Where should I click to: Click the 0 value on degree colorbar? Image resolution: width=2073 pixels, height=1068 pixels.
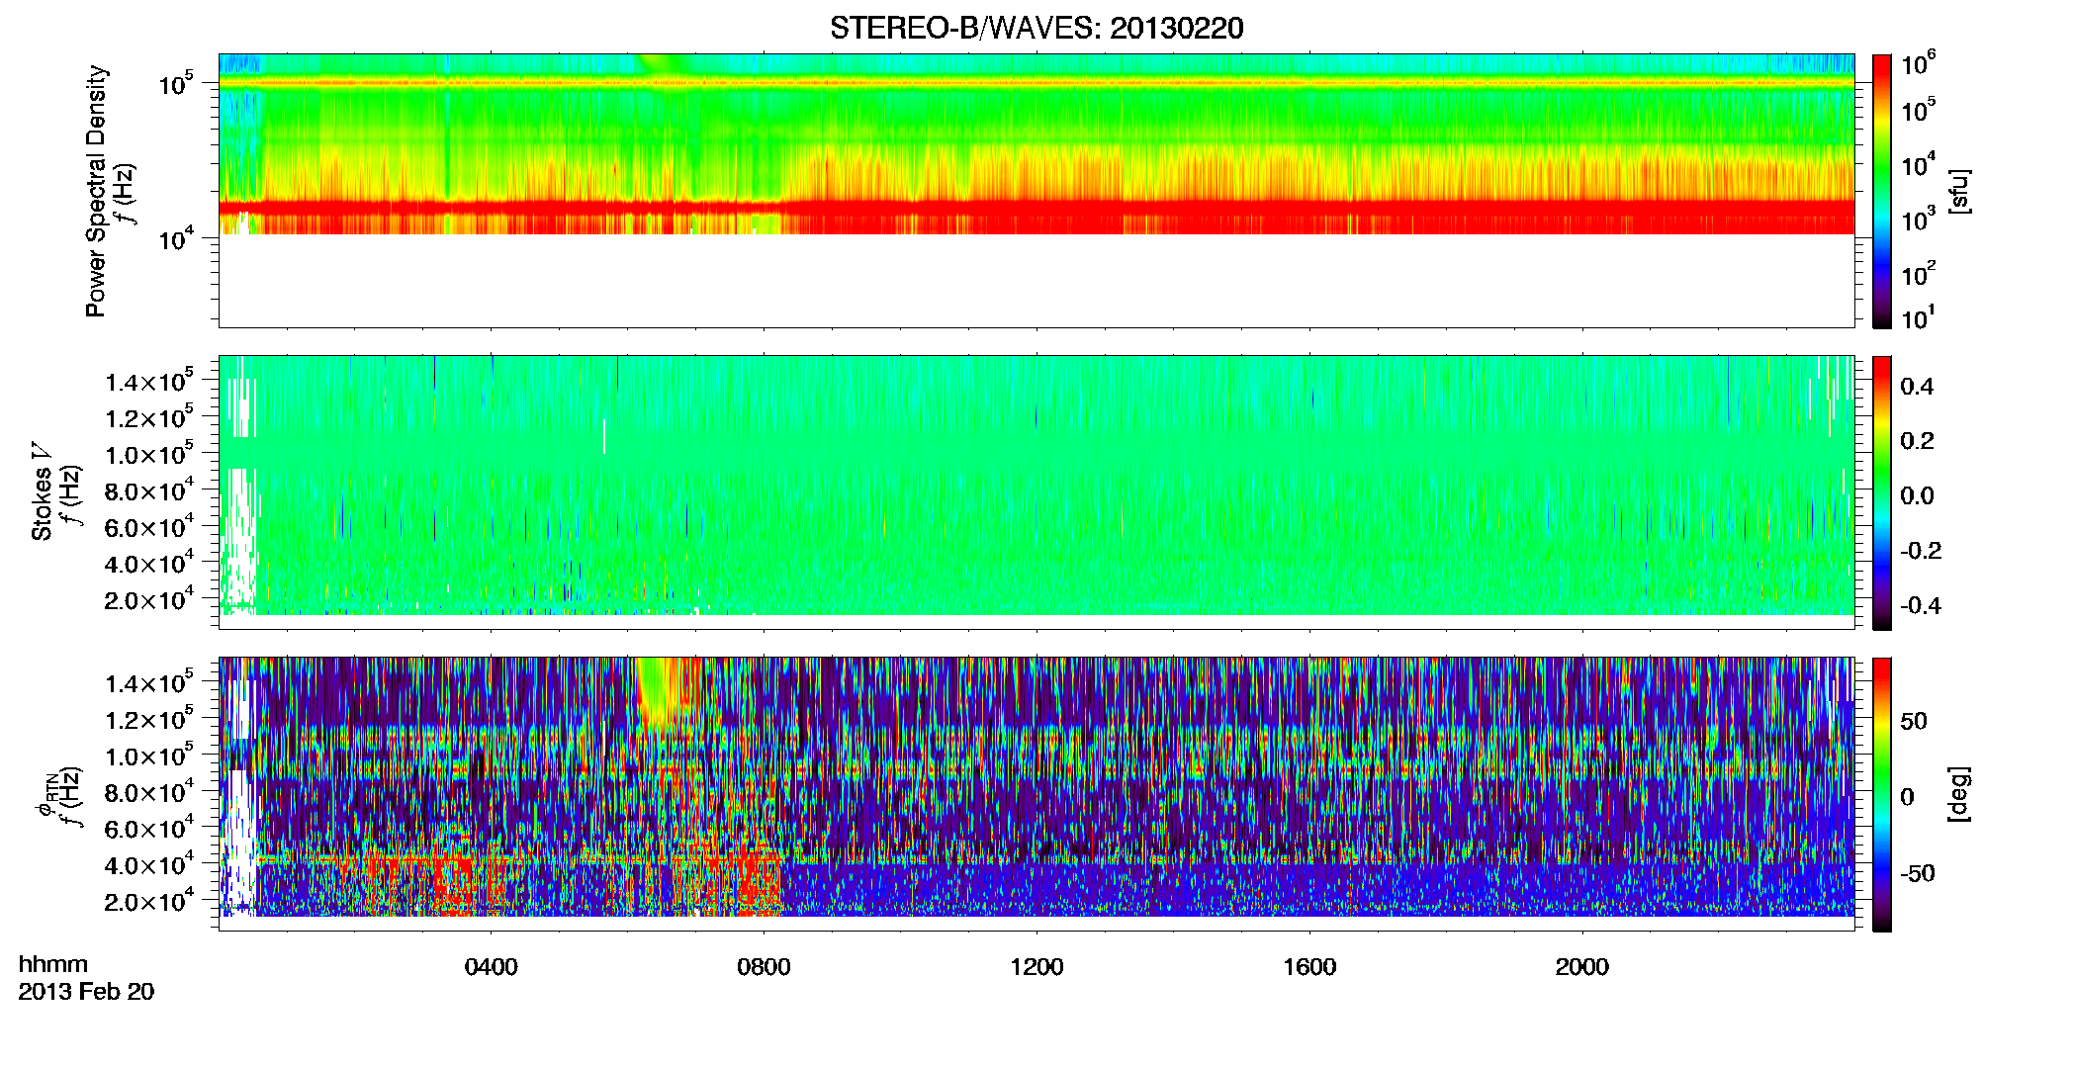(x=1907, y=797)
